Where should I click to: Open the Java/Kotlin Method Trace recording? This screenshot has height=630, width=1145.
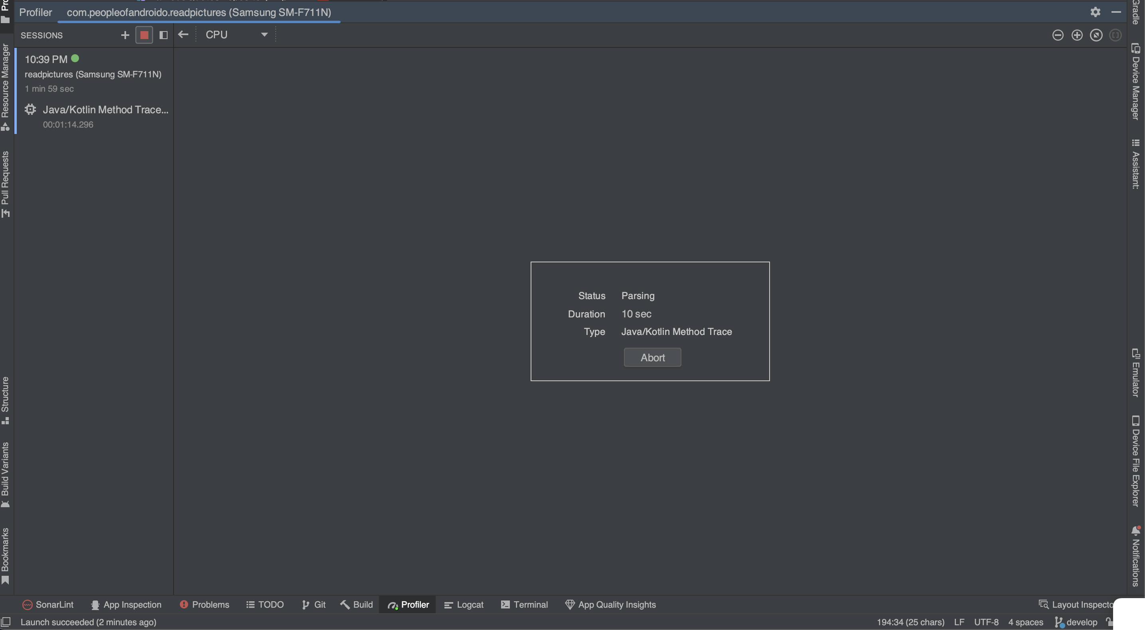tap(94, 116)
